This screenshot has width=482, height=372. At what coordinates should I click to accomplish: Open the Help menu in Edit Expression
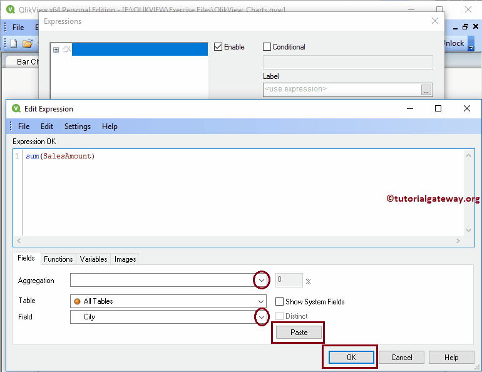(x=110, y=127)
